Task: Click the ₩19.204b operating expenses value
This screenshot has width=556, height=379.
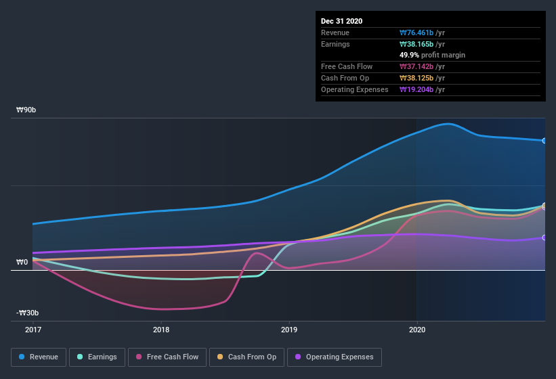Action: (x=416, y=89)
